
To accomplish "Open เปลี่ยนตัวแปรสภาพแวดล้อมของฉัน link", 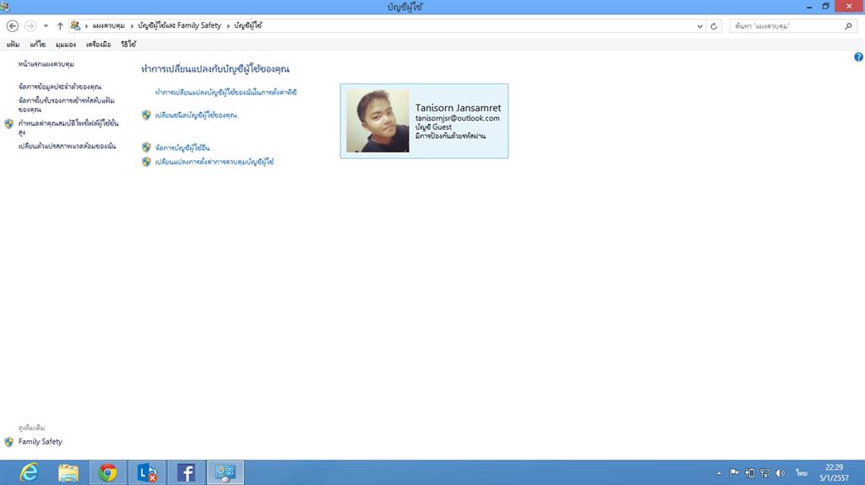I will (67, 146).
